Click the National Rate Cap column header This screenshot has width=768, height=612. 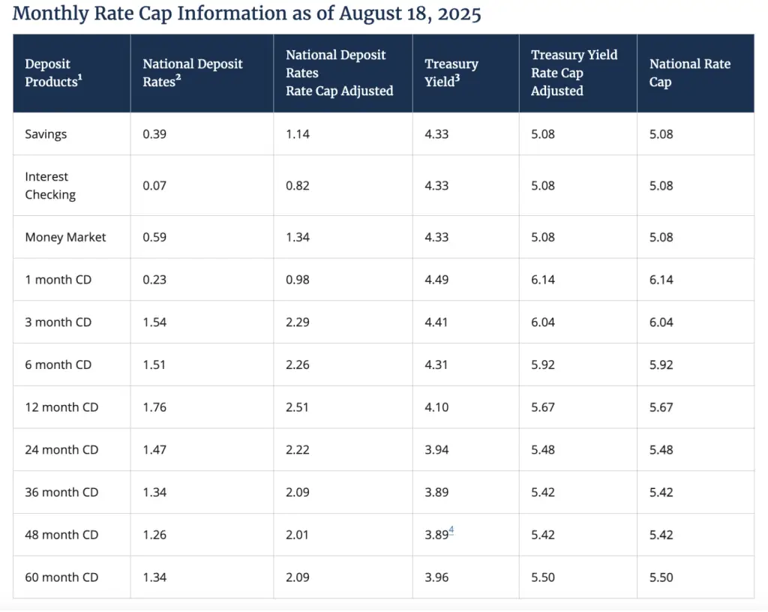point(689,73)
